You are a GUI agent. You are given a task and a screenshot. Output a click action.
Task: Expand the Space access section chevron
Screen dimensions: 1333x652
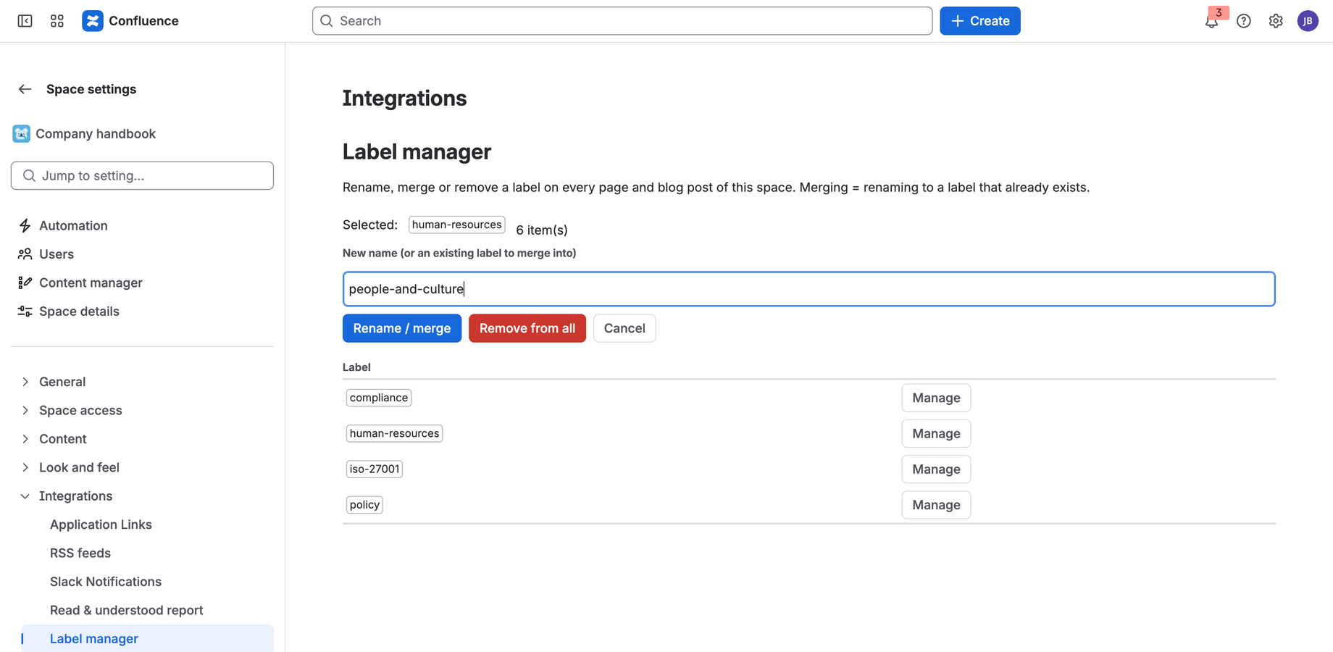(x=25, y=410)
